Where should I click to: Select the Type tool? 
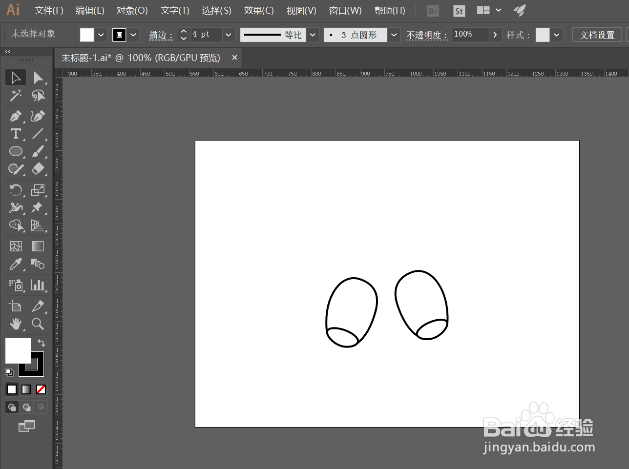coord(16,133)
